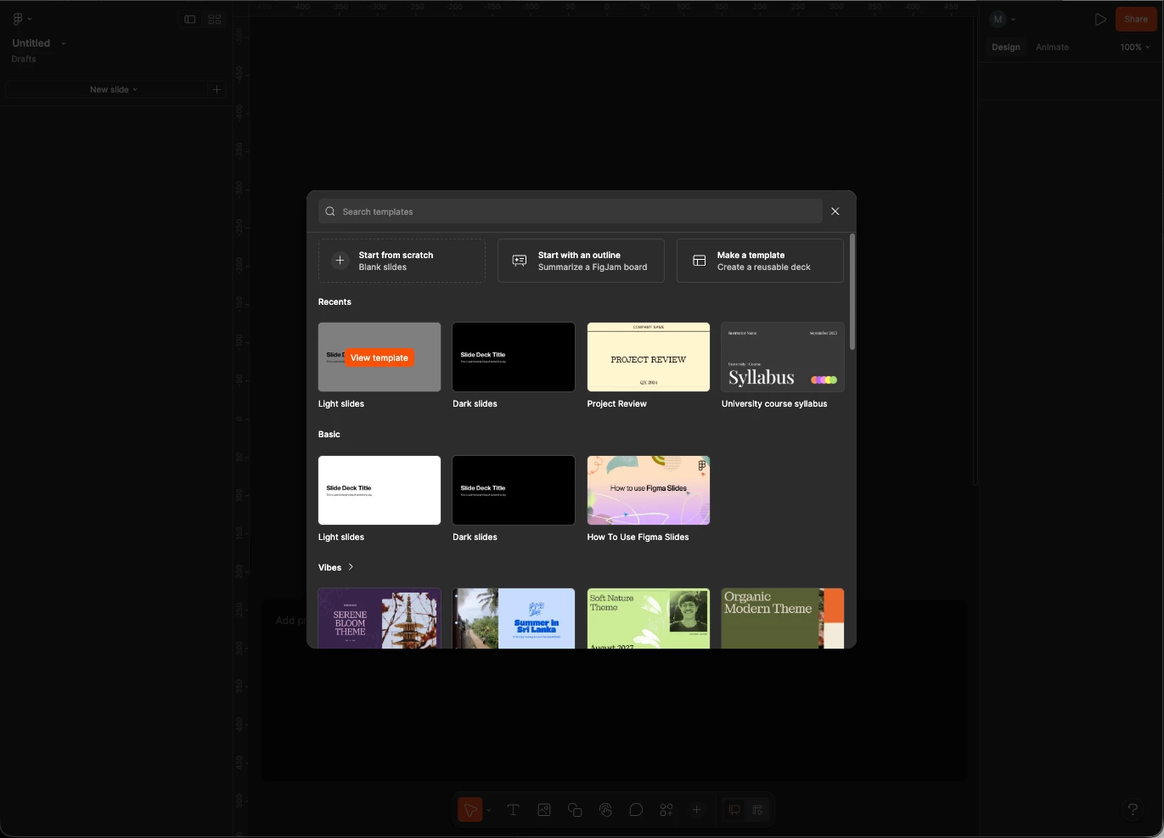Open Light slides template under Basic

click(x=380, y=490)
